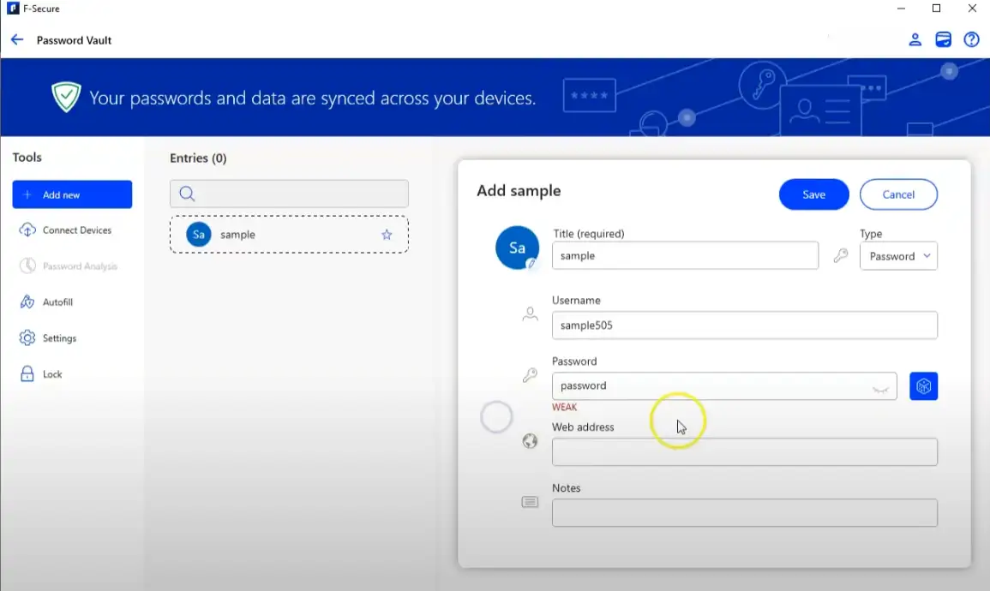Open the user account profile icon
This screenshot has width=990, height=591.
point(915,39)
